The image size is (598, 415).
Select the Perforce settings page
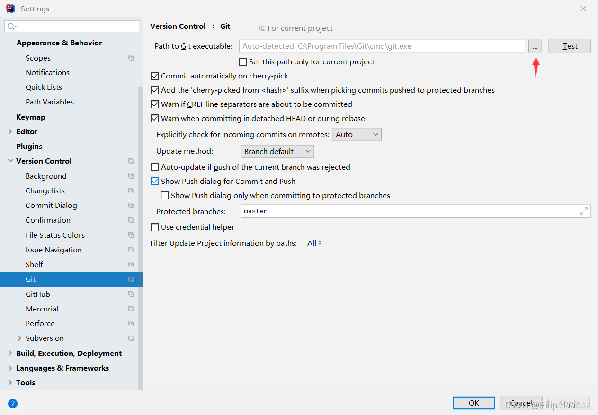click(x=40, y=323)
